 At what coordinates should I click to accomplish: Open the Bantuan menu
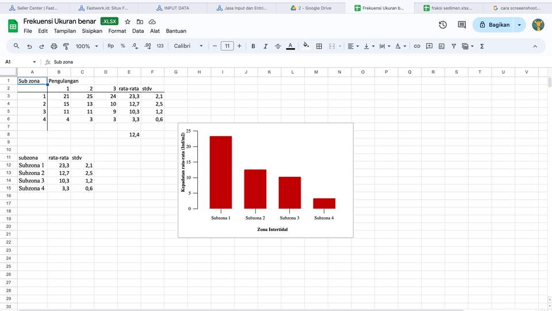[x=176, y=31]
